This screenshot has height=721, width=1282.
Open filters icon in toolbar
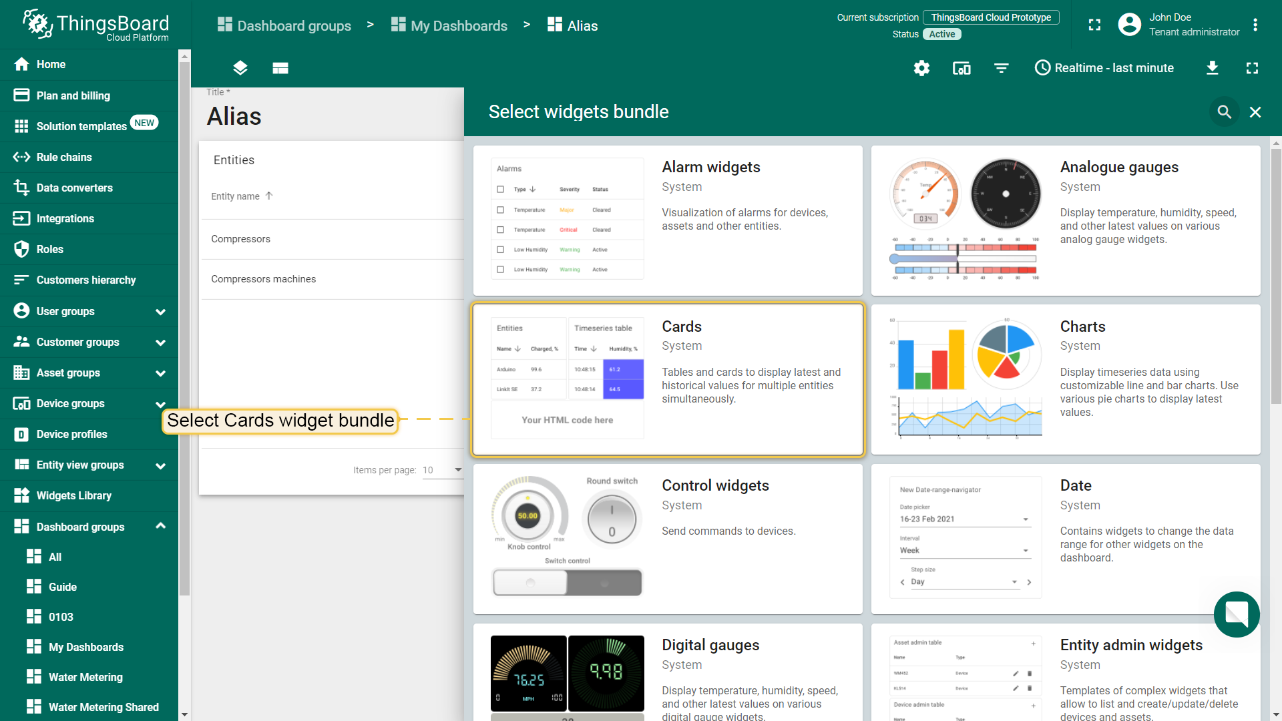tap(1001, 67)
